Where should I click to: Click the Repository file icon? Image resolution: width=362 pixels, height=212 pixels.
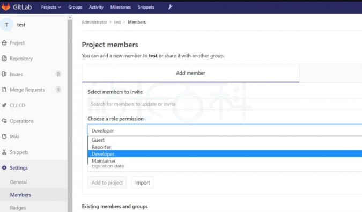pos(4,59)
